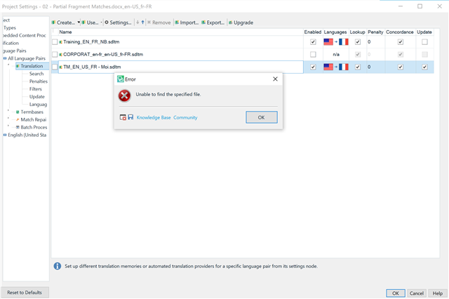Select Update in the settings tree
The height and width of the screenshot is (299, 449).
point(37,97)
